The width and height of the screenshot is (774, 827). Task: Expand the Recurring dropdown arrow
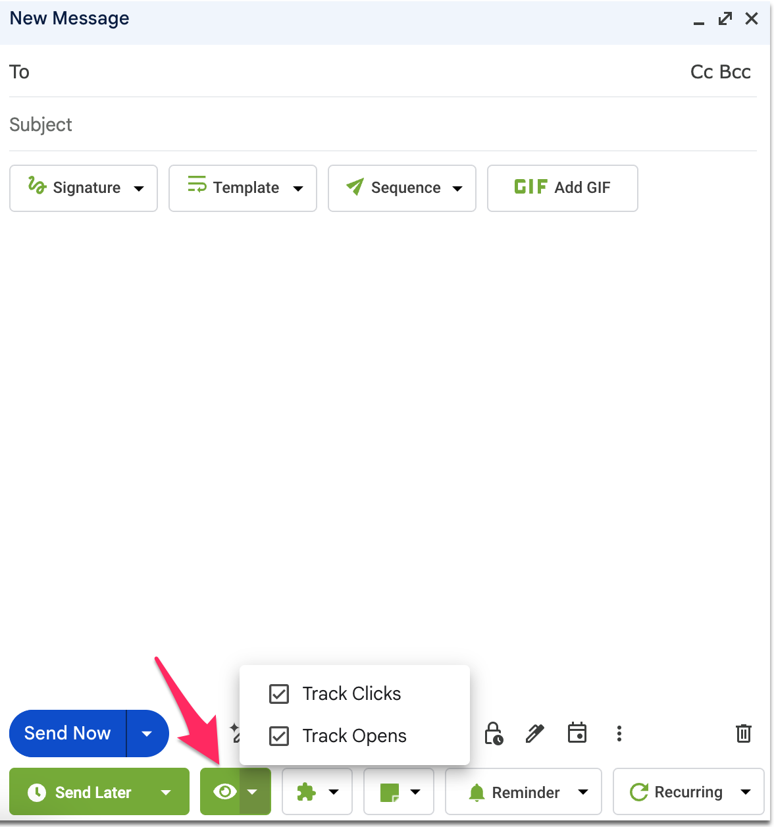point(746,792)
